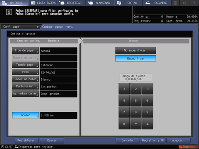Screen dimensions: 199x149
Task: Tap keypad digit 2
Action: (x=136, y=89)
